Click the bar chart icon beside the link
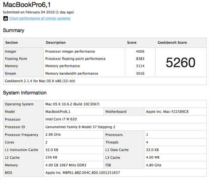The image size is (209, 180). 6,18
